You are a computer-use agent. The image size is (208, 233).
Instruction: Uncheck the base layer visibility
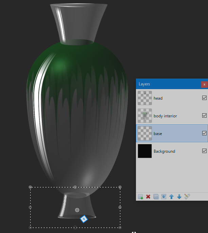pos(204,133)
